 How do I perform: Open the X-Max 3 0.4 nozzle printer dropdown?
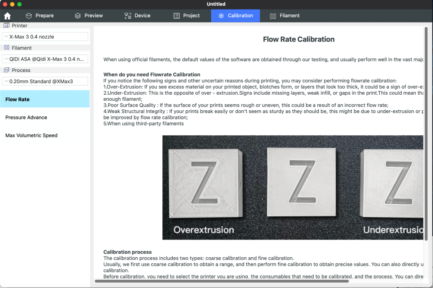click(45, 37)
